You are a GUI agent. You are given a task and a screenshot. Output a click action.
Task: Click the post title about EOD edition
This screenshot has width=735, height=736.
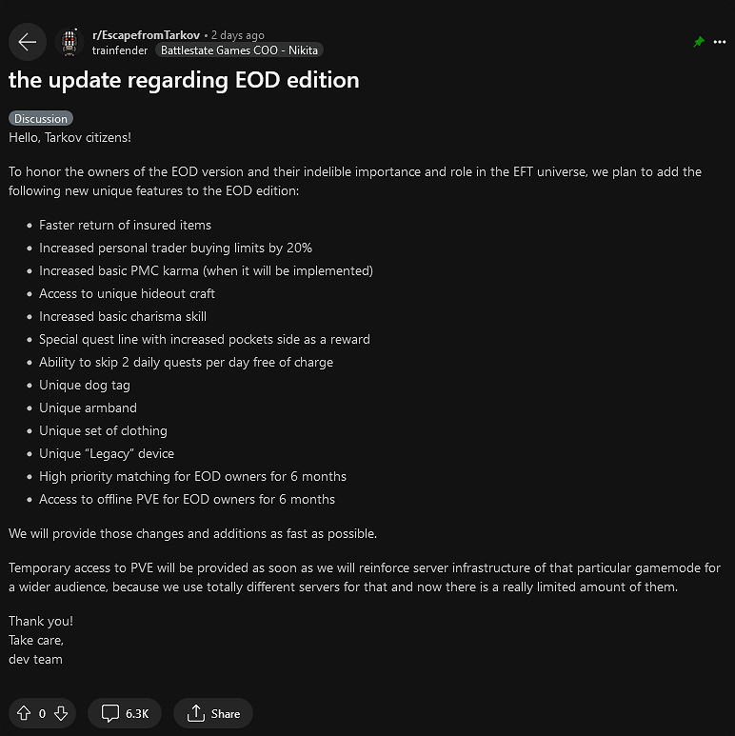tap(184, 80)
